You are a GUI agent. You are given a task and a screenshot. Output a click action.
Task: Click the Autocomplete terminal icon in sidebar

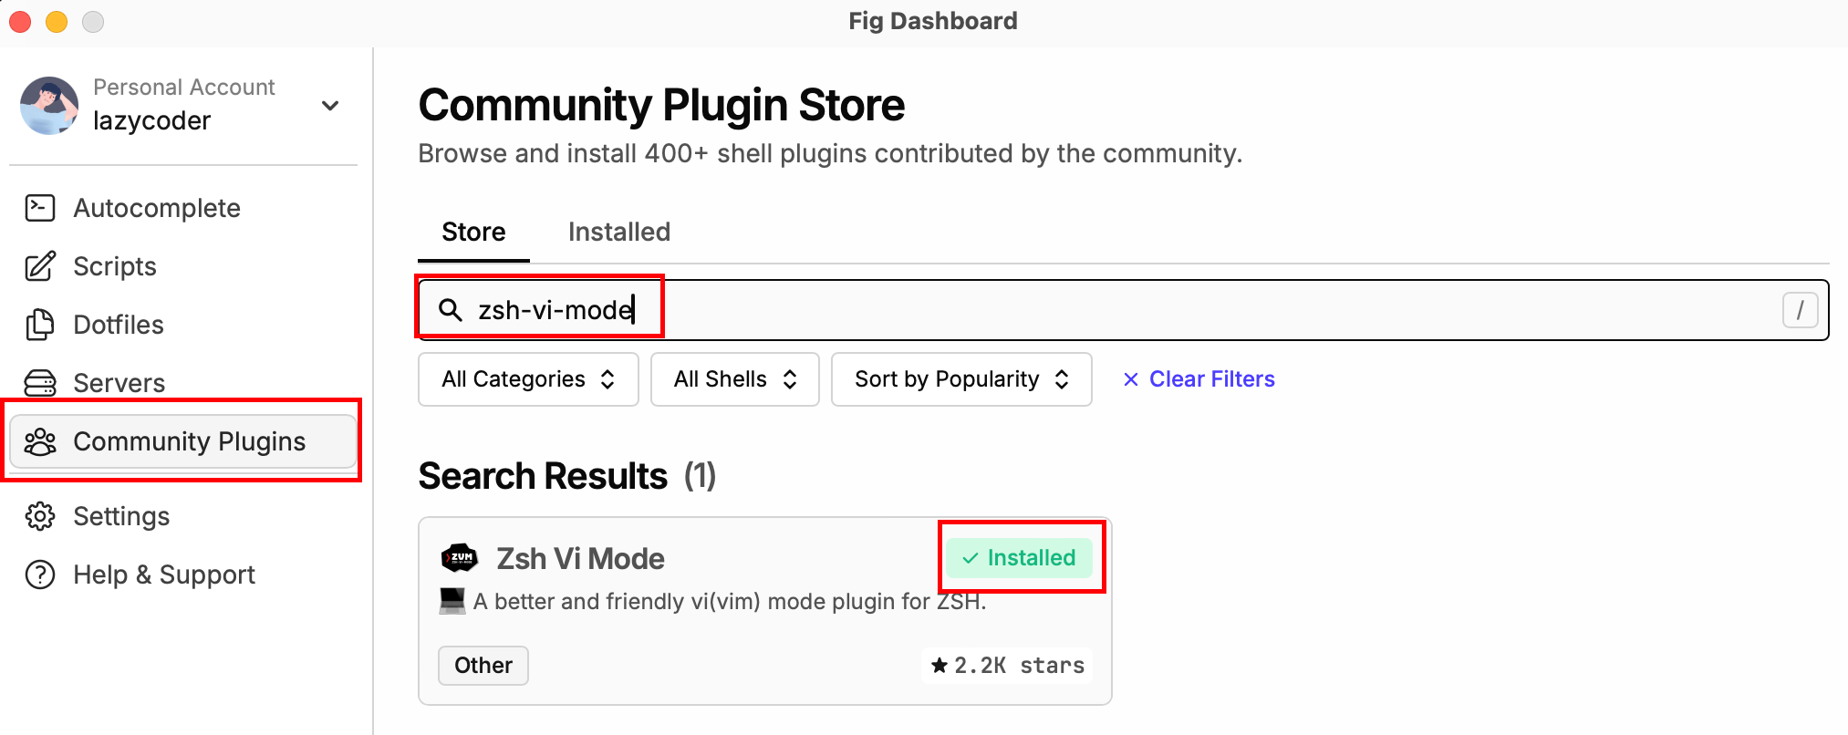tap(40, 208)
